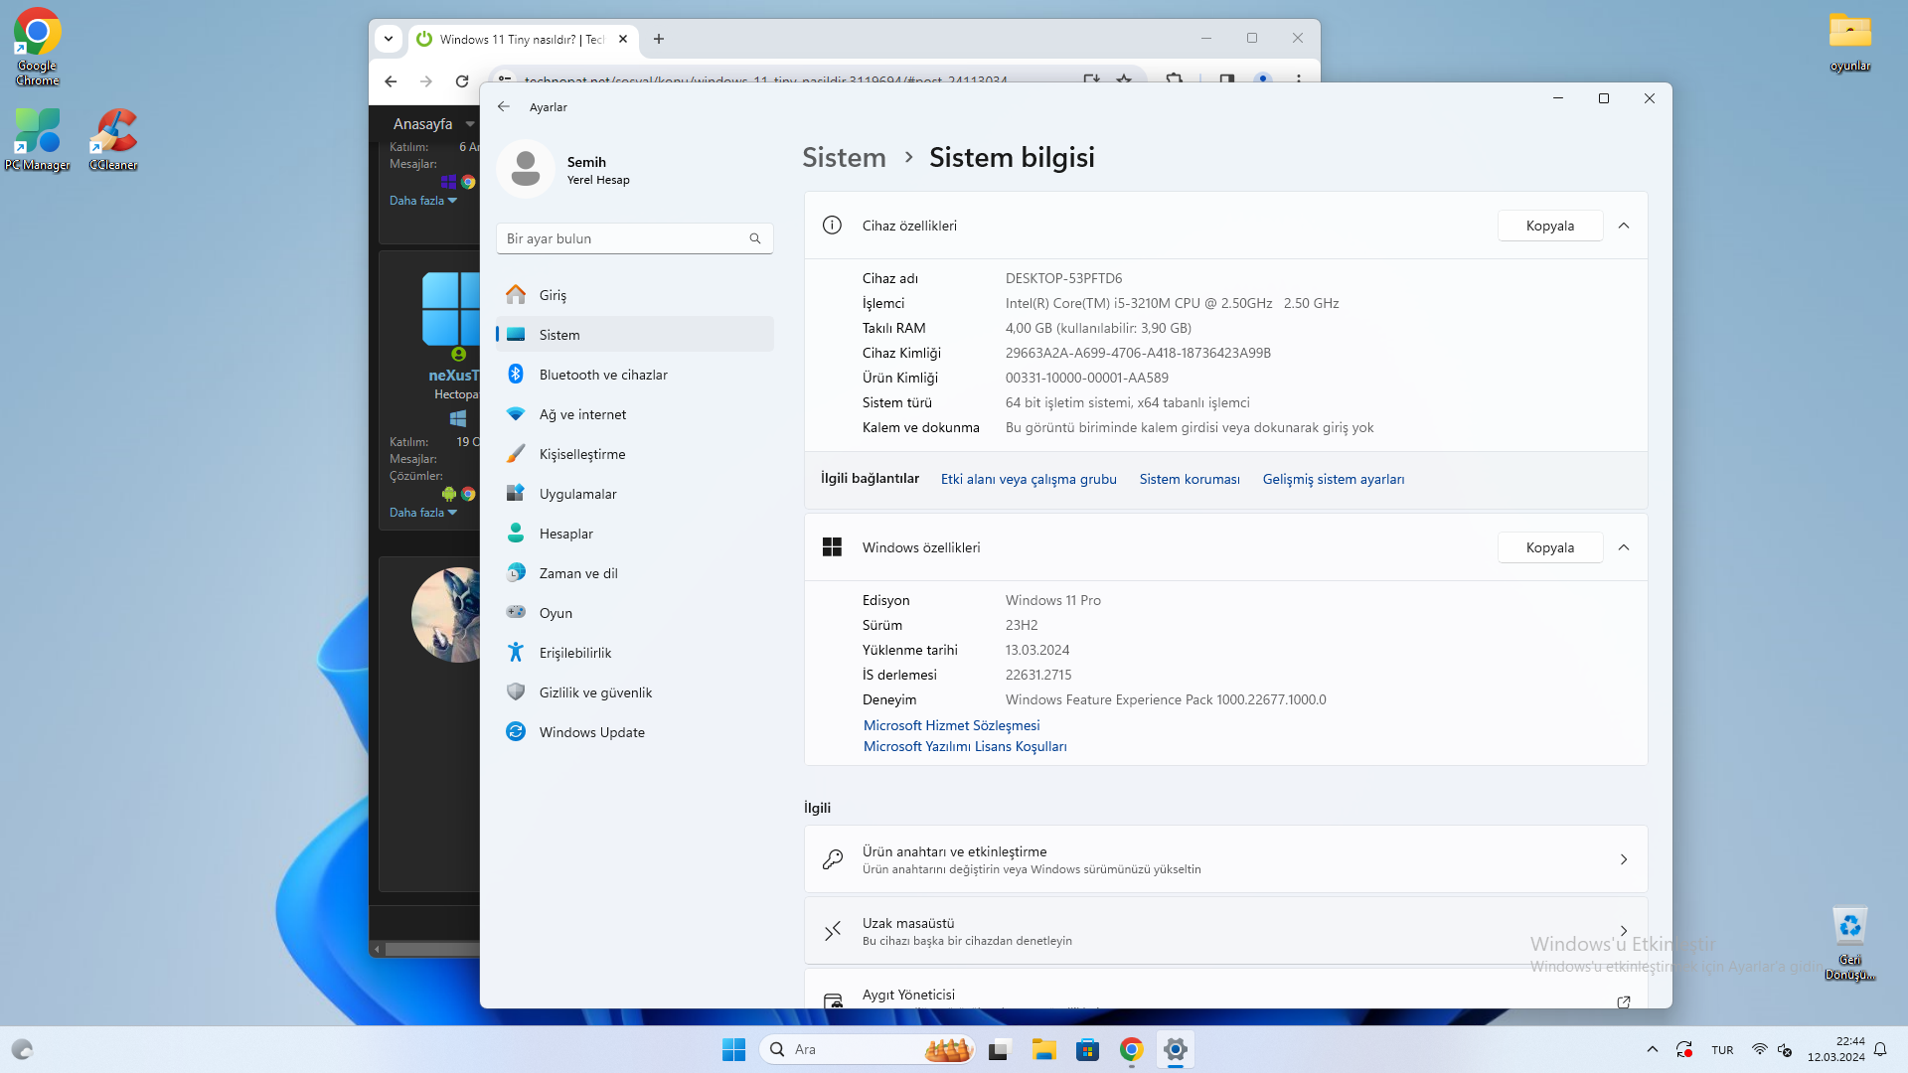Open Microsoft Hizmet Sözleşmesi link
Screen dimensions: 1908x1073
coord(951,725)
